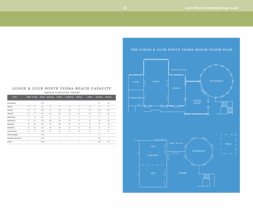Click the Reception column header
This screenshot has width=253, height=208.
tap(99, 97)
